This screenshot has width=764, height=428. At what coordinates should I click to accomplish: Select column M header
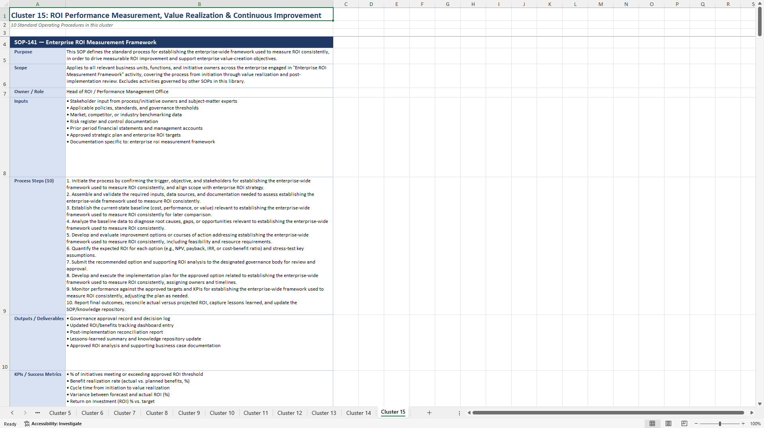[x=600, y=4]
